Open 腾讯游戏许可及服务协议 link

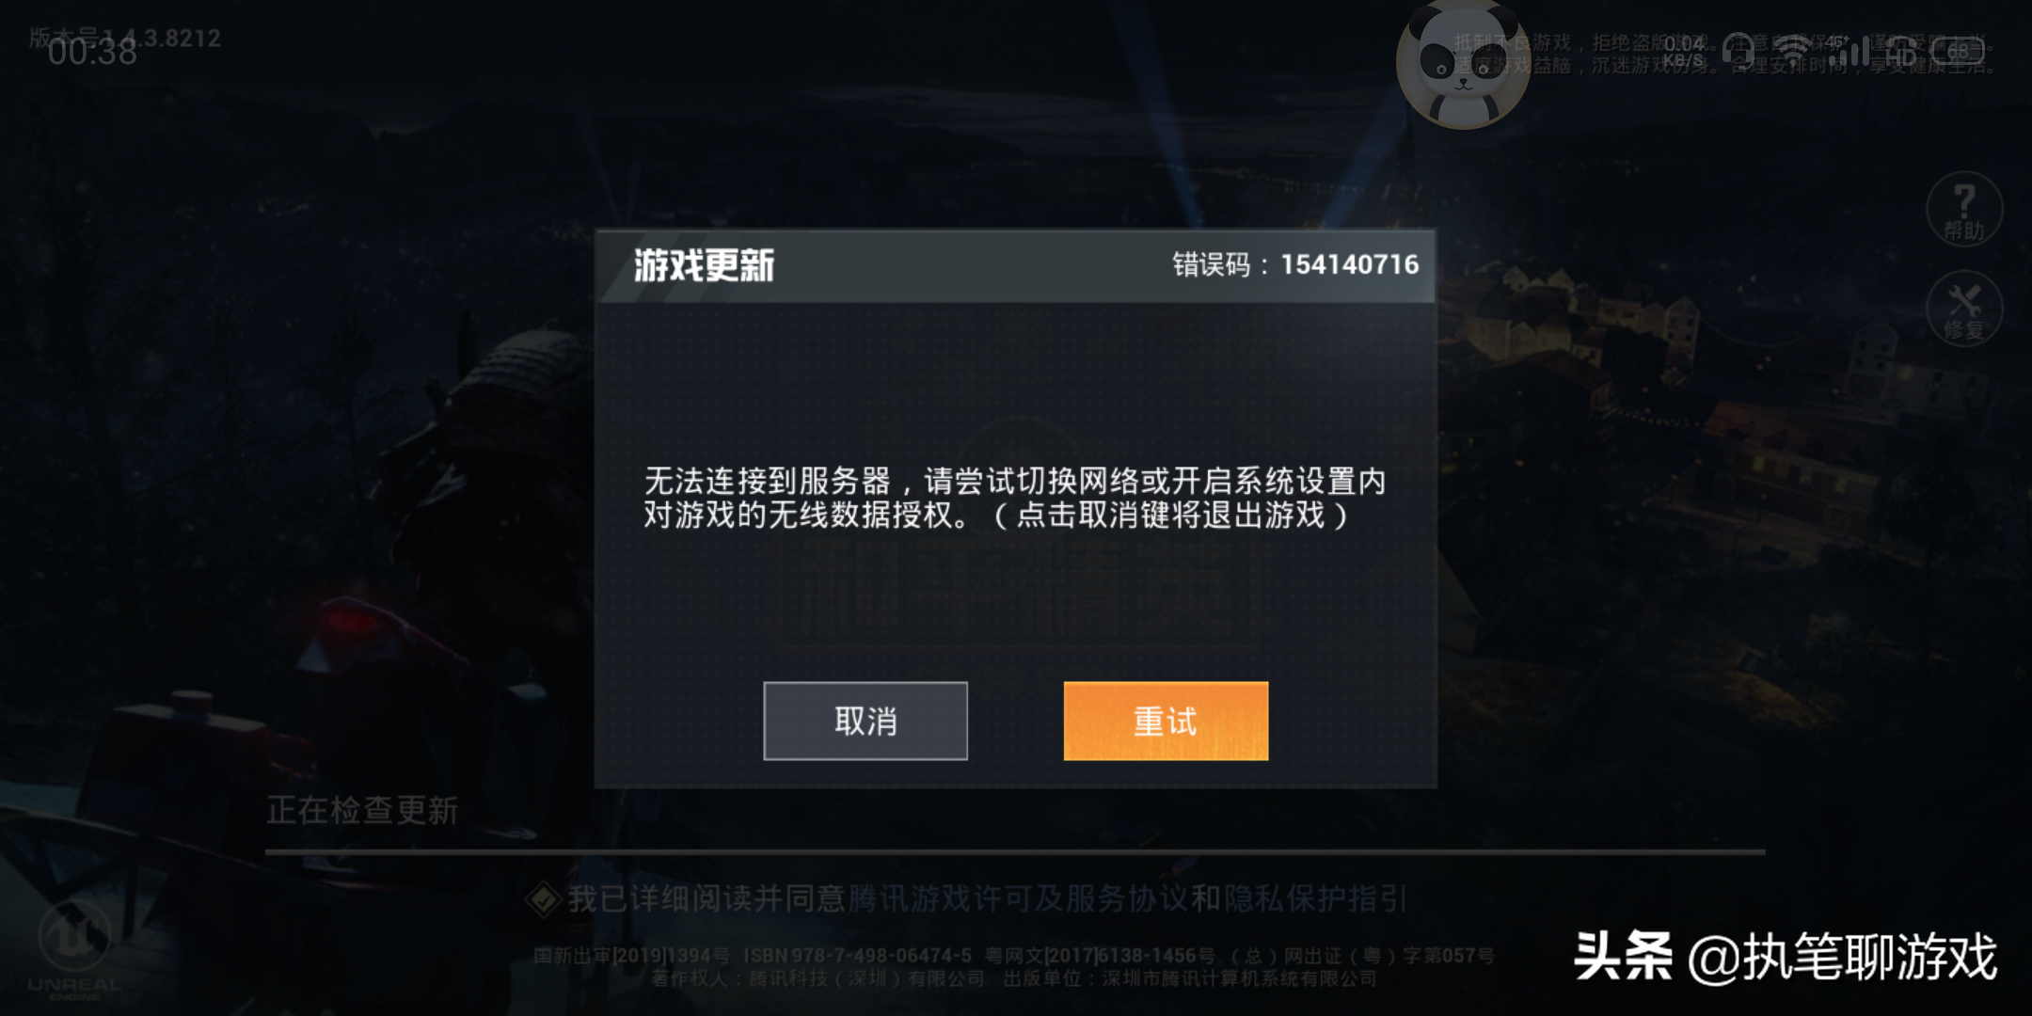click(x=1018, y=898)
